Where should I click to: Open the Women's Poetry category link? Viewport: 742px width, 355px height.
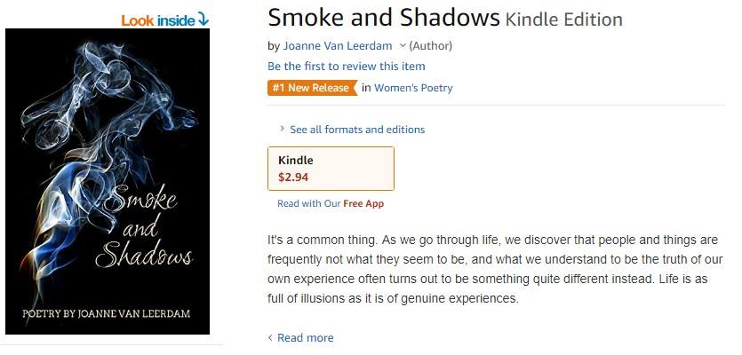(x=413, y=88)
